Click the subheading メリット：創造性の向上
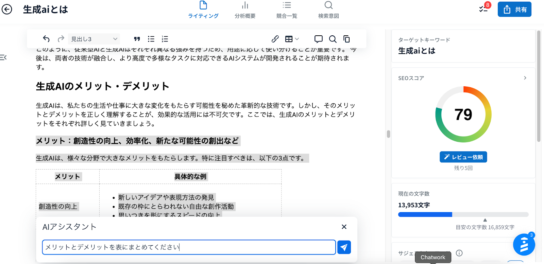The height and width of the screenshot is (264, 544). click(137, 141)
